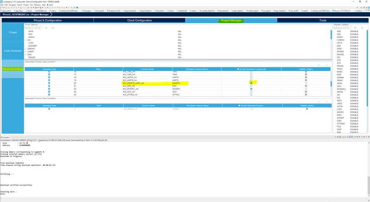Close the Console view tab
Image resolution: width=370 pixels, height=202 pixels.
point(10,137)
